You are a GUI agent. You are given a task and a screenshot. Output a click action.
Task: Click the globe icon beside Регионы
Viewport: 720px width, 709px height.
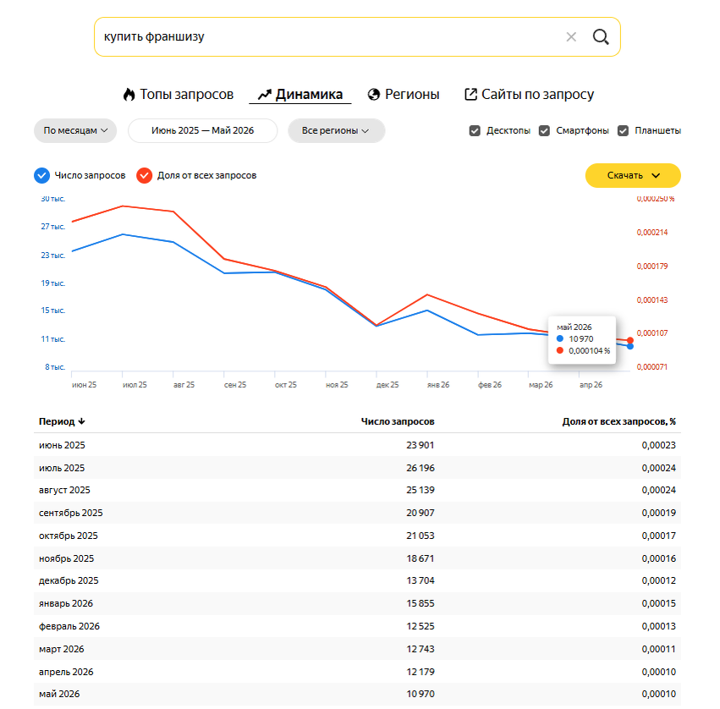click(374, 95)
